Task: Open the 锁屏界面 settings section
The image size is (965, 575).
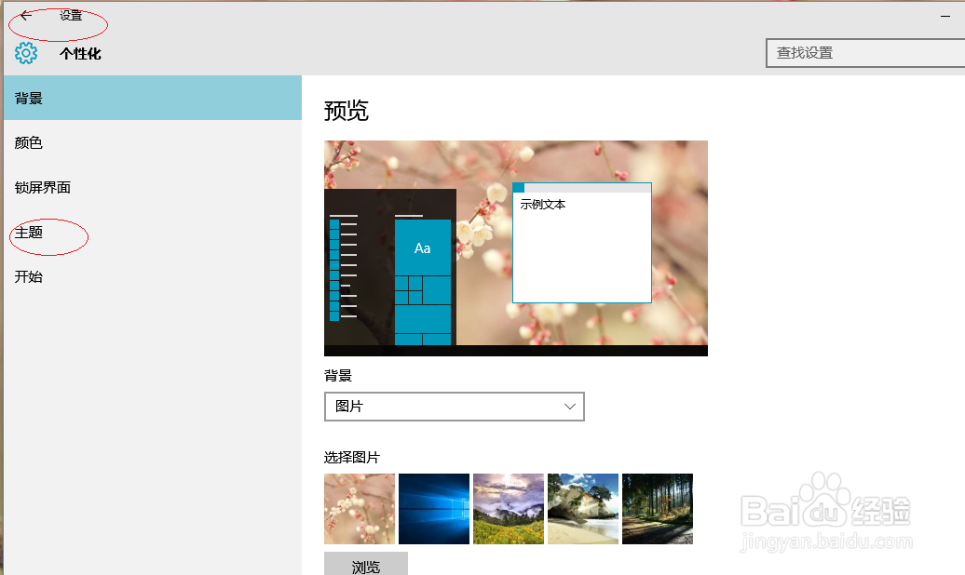Action: [153, 187]
